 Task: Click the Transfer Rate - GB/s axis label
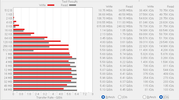tap(49, 98)
